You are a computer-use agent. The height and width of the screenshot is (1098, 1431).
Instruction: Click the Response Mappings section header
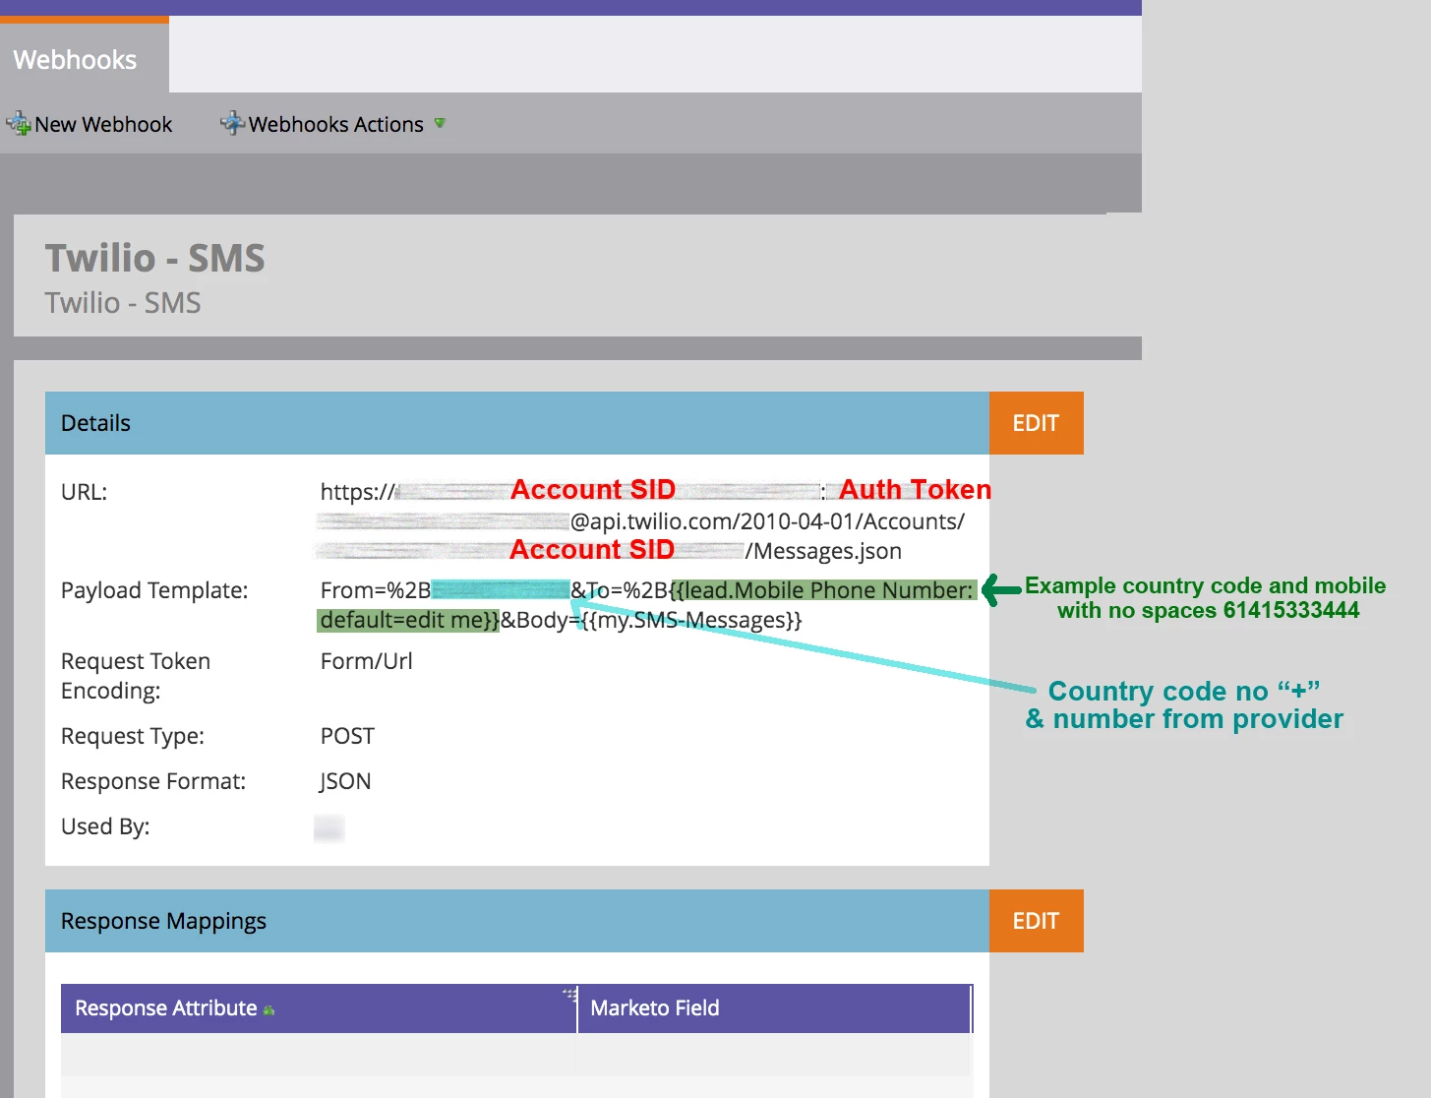pyautogui.click(x=517, y=921)
